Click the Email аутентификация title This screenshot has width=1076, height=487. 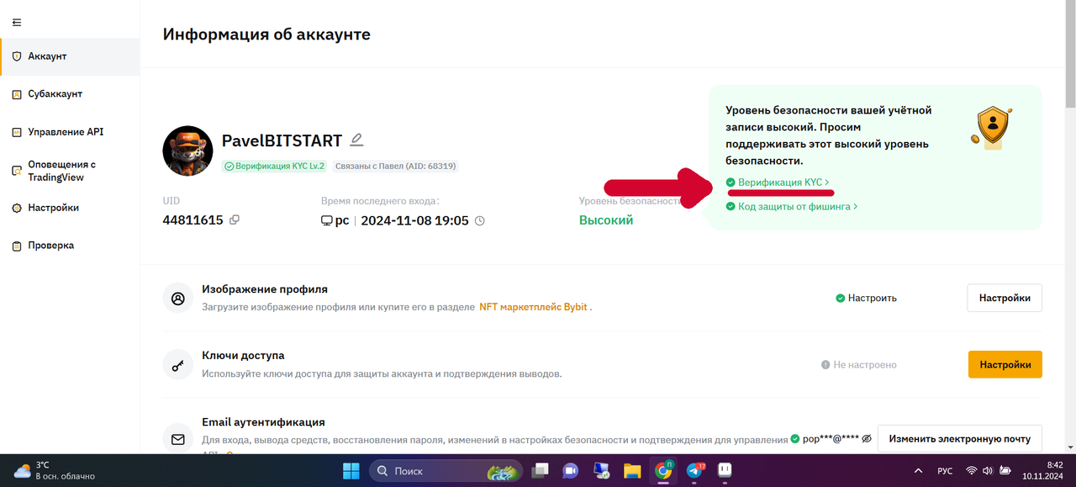[263, 422]
